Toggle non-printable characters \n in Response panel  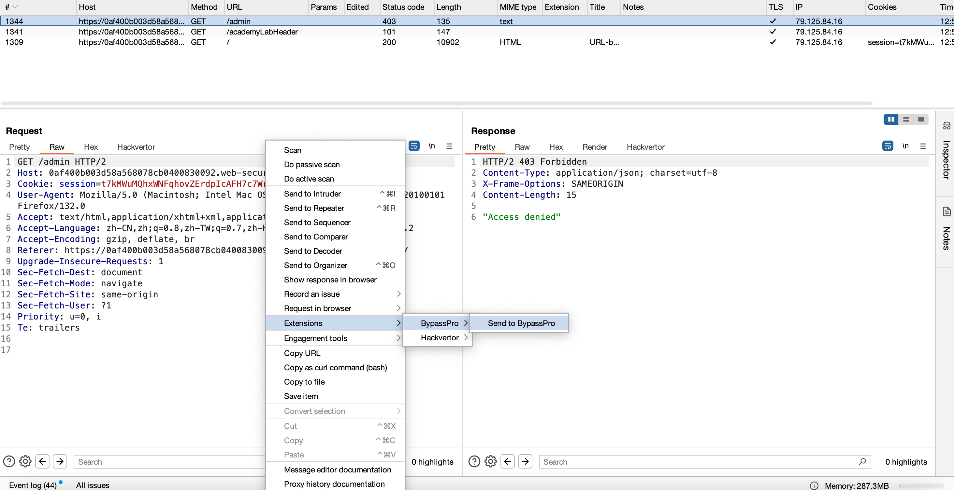tap(905, 146)
